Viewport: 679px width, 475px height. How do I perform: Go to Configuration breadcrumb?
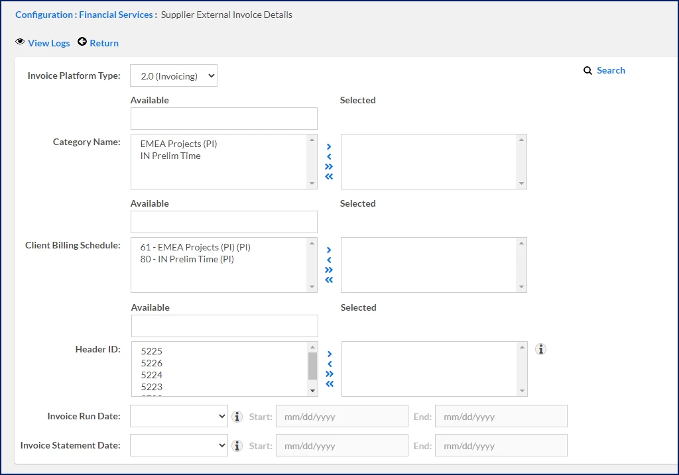click(44, 15)
